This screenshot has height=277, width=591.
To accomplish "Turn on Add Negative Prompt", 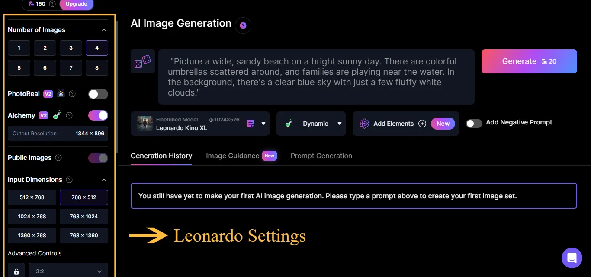I will point(474,123).
